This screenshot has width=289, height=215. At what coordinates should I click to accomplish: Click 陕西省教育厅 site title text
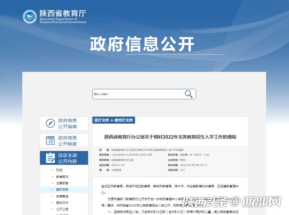click(63, 13)
